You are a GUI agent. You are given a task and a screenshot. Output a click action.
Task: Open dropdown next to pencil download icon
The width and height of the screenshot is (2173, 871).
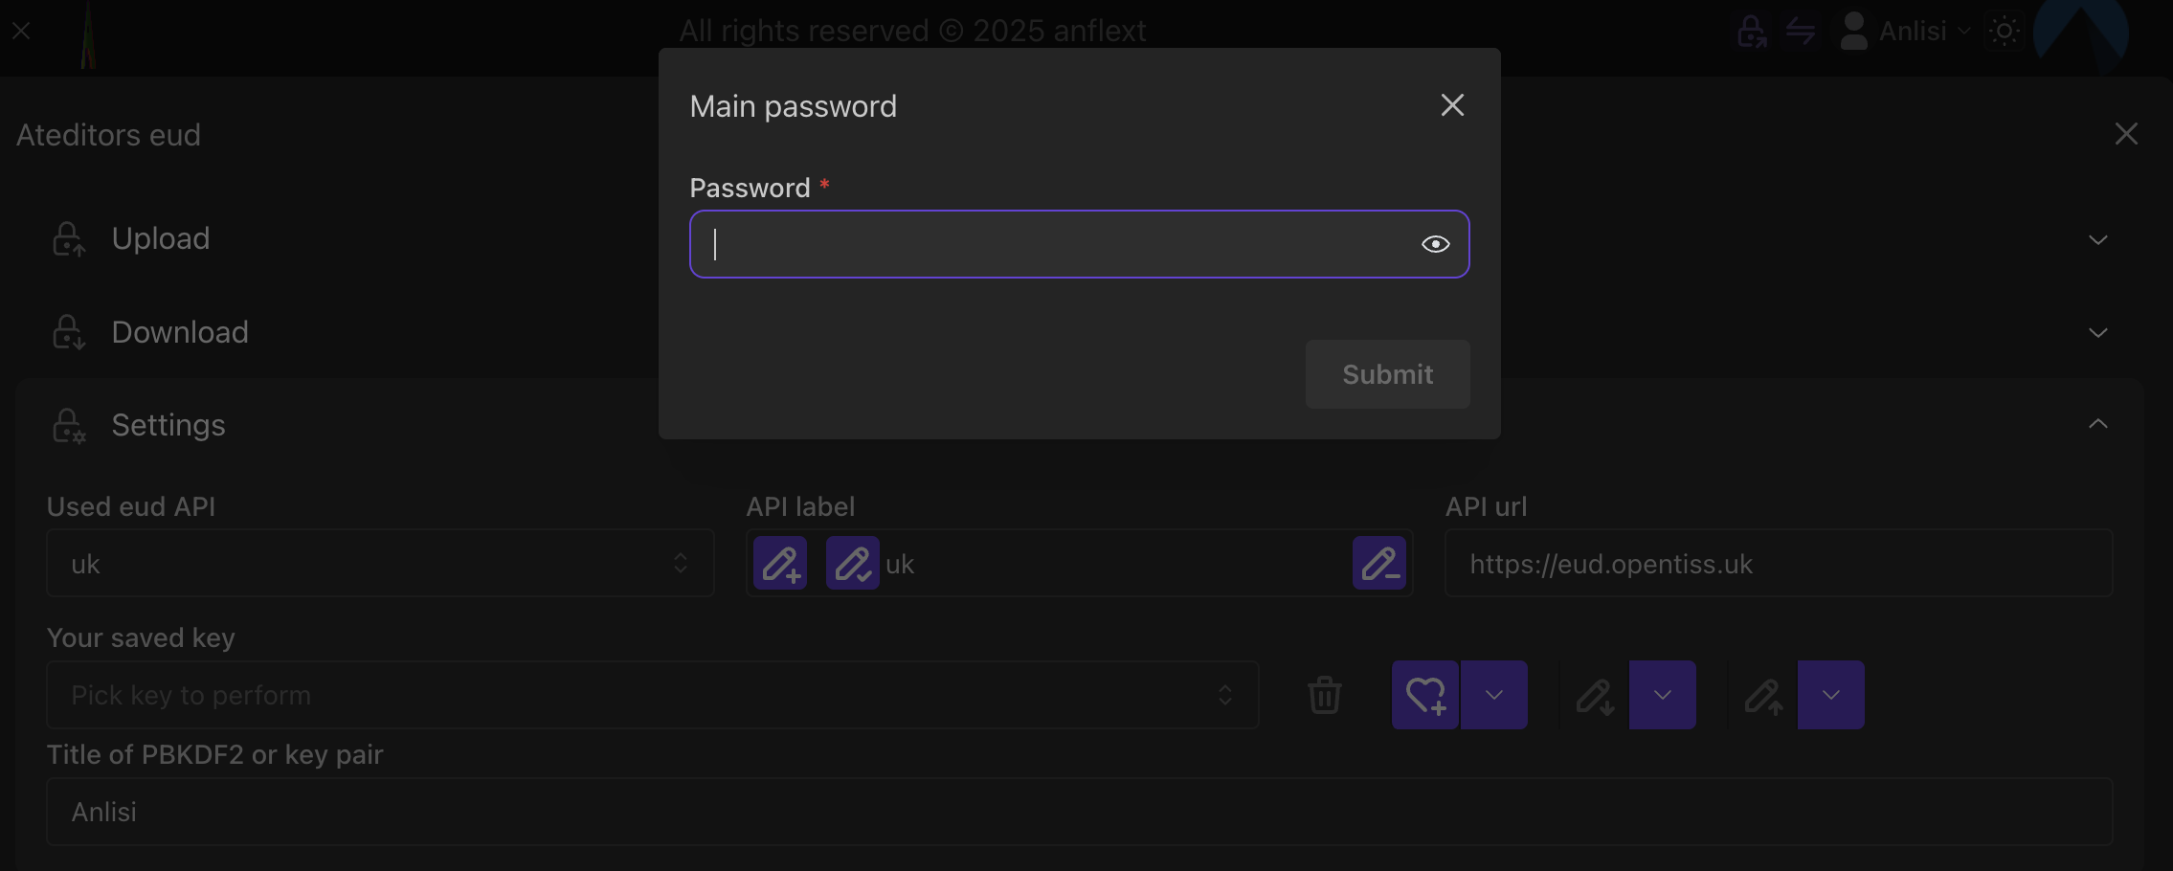click(1663, 695)
